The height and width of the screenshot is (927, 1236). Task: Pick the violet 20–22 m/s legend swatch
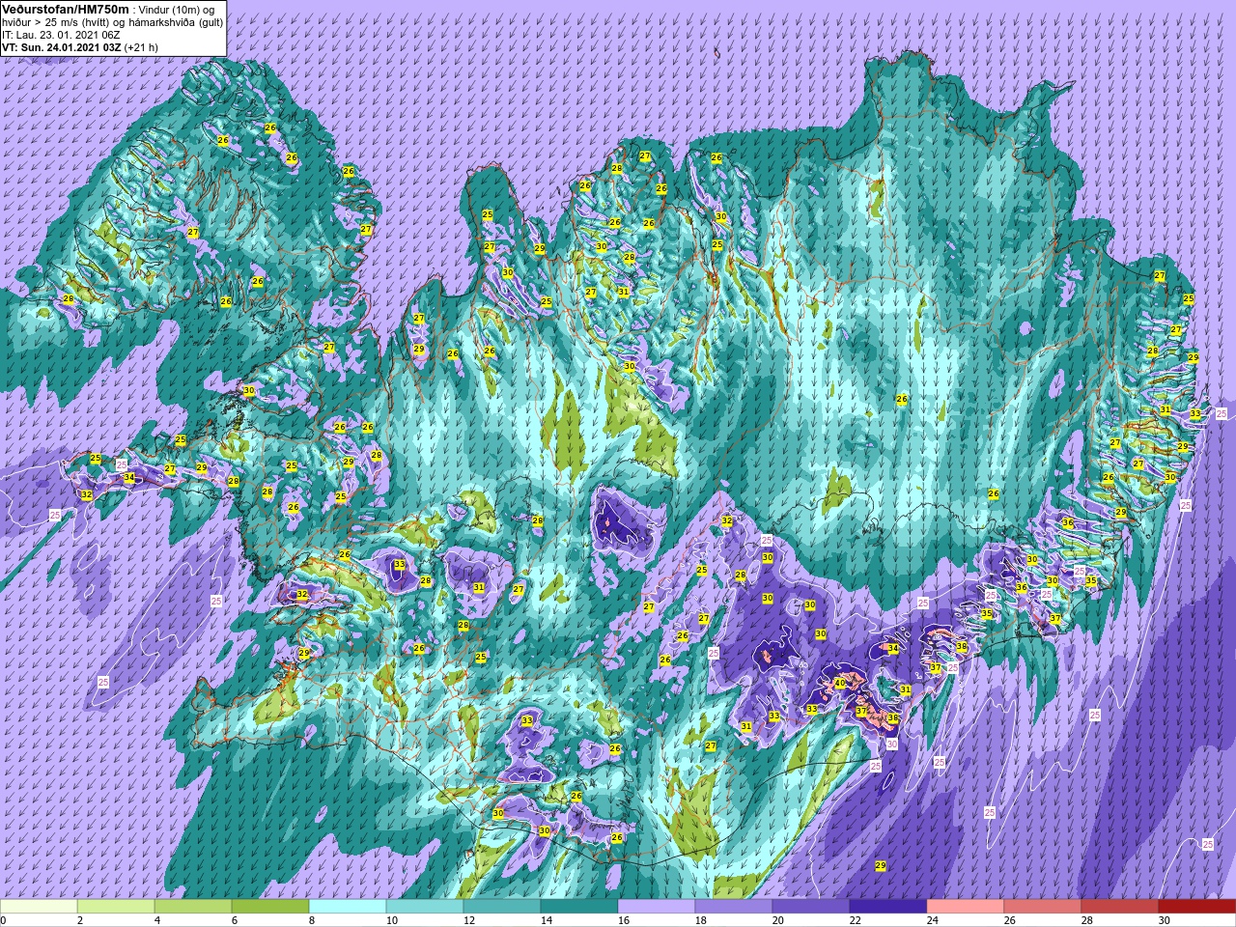[x=811, y=907]
